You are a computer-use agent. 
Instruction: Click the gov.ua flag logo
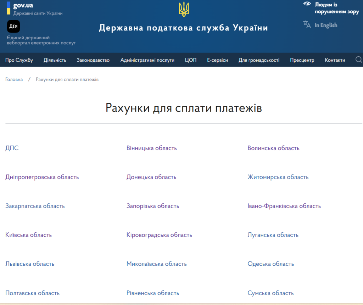click(9, 8)
